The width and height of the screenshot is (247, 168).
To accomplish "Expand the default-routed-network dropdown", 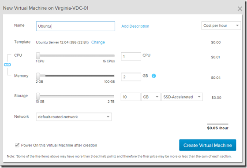I will click(74, 117).
